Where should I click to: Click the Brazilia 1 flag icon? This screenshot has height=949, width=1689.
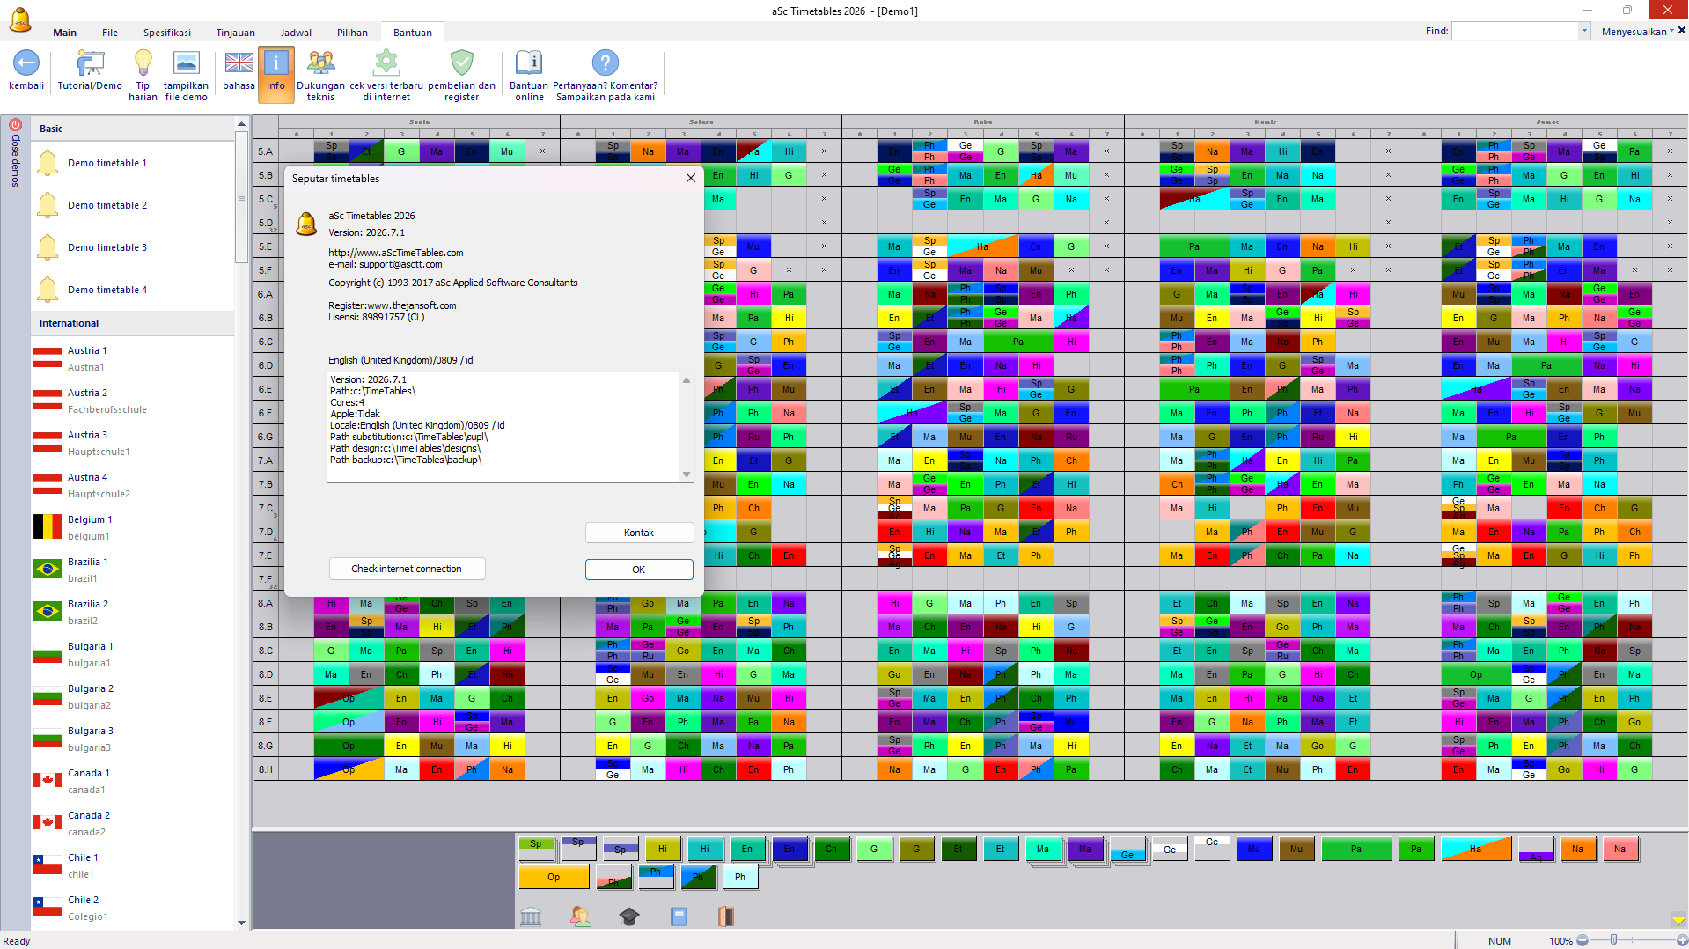[x=48, y=569]
